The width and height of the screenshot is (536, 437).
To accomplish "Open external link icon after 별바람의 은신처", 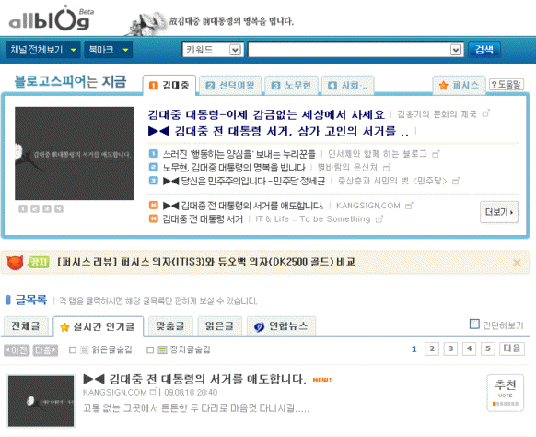I will pyautogui.click(x=387, y=168).
